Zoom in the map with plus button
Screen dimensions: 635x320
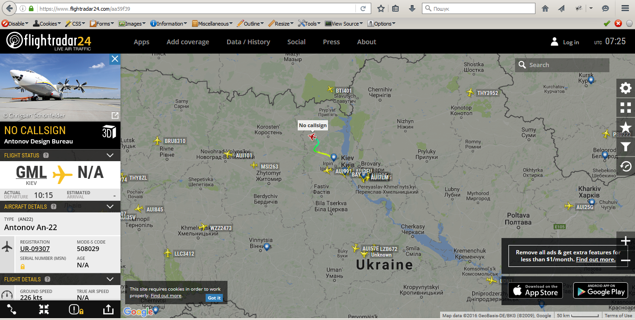(x=626, y=241)
